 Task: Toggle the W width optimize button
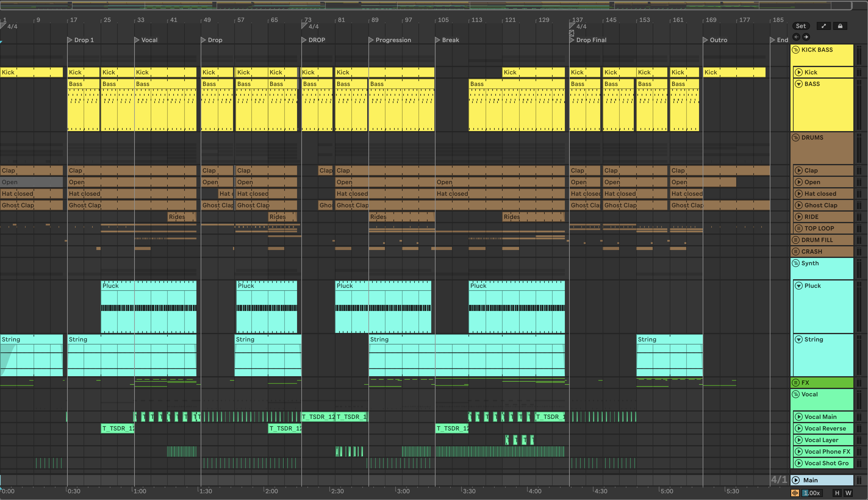pyautogui.click(x=848, y=493)
